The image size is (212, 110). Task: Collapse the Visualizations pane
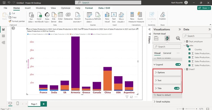[x=180, y=29]
